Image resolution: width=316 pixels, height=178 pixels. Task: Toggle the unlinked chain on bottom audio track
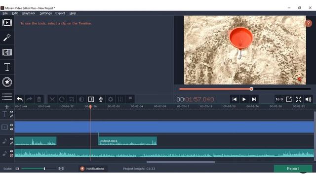coord(11,155)
